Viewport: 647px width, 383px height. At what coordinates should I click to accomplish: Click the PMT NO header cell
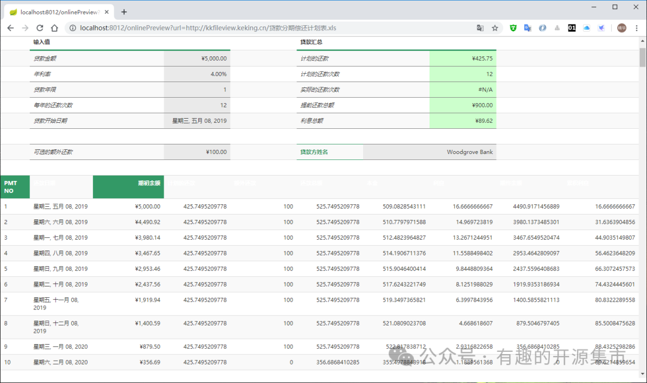[15, 187]
